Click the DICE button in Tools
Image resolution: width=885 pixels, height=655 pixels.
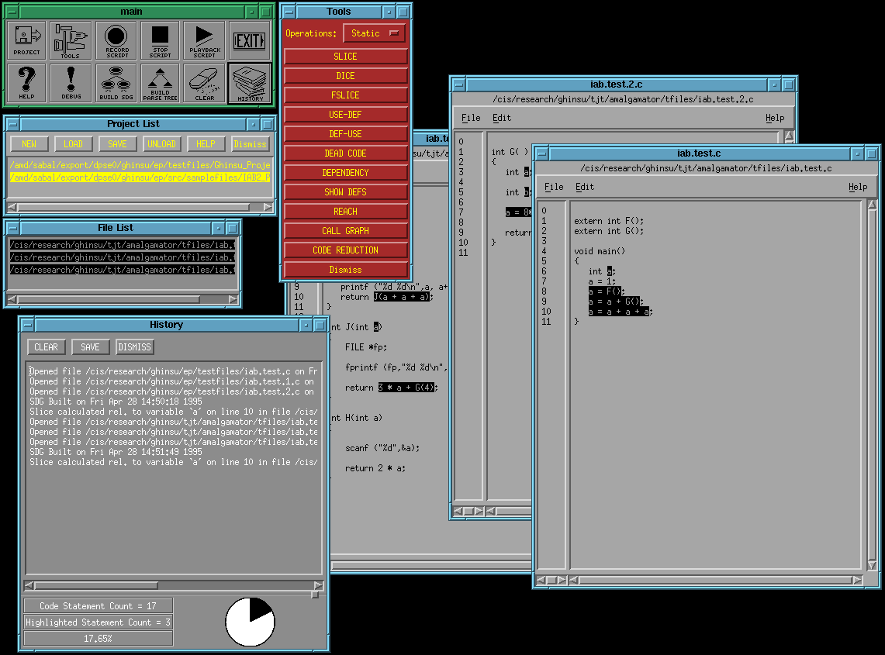(x=345, y=76)
